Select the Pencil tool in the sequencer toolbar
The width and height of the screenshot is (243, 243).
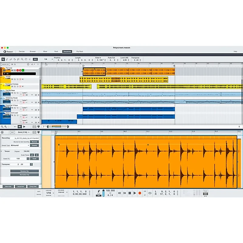(x=7, y=59)
